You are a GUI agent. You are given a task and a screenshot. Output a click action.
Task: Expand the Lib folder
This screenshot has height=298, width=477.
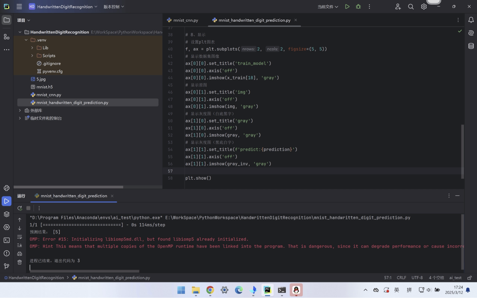click(32, 48)
